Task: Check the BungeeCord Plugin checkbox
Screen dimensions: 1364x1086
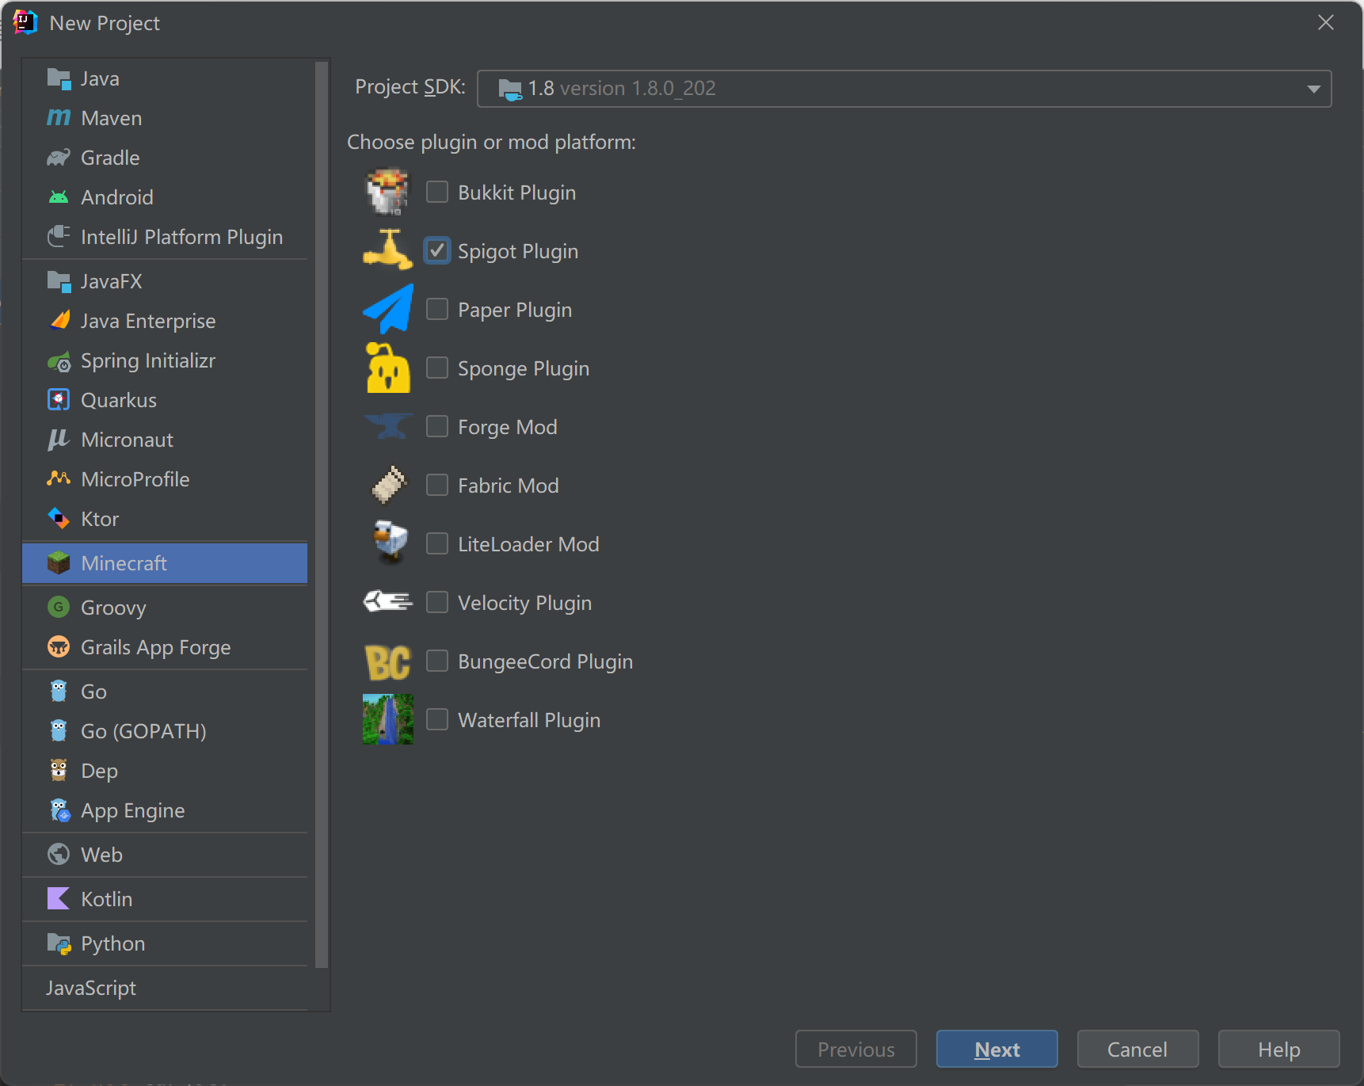Action: point(437,661)
